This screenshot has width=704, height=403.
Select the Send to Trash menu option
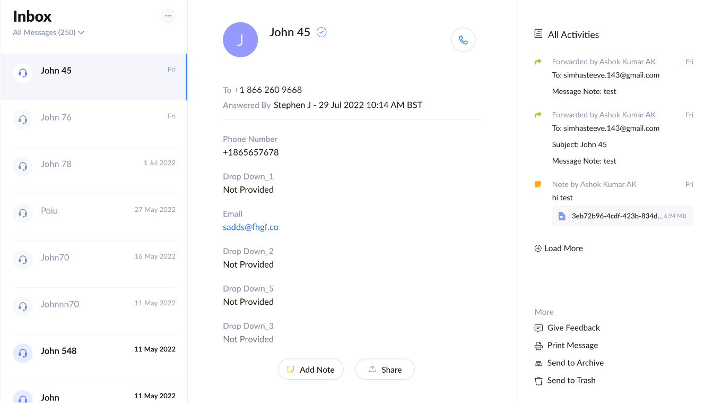(x=571, y=380)
